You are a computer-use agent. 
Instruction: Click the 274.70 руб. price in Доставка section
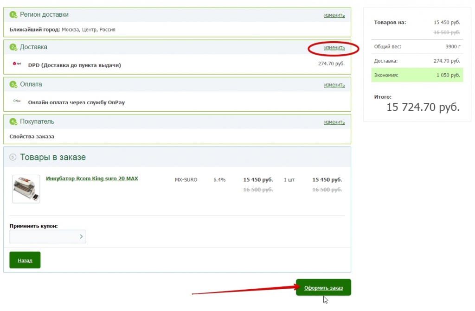(331, 63)
